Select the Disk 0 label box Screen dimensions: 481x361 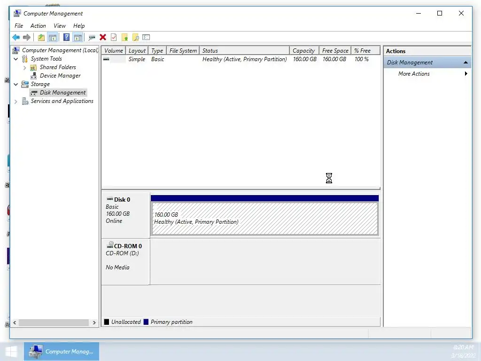pos(126,215)
